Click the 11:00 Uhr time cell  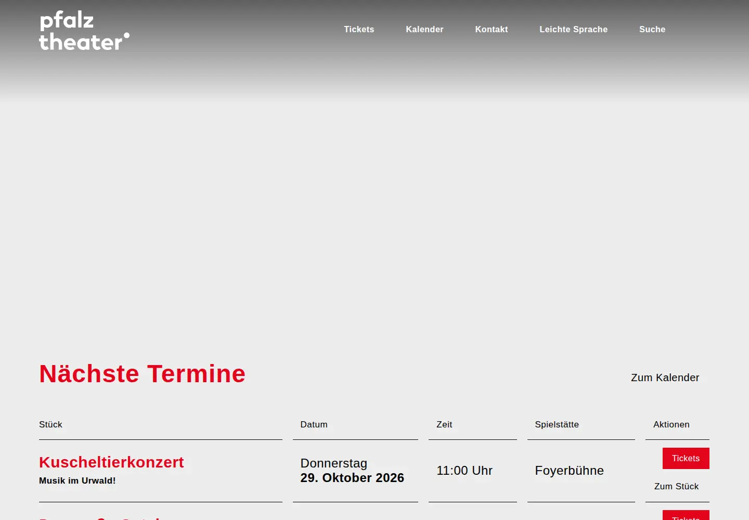464,471
